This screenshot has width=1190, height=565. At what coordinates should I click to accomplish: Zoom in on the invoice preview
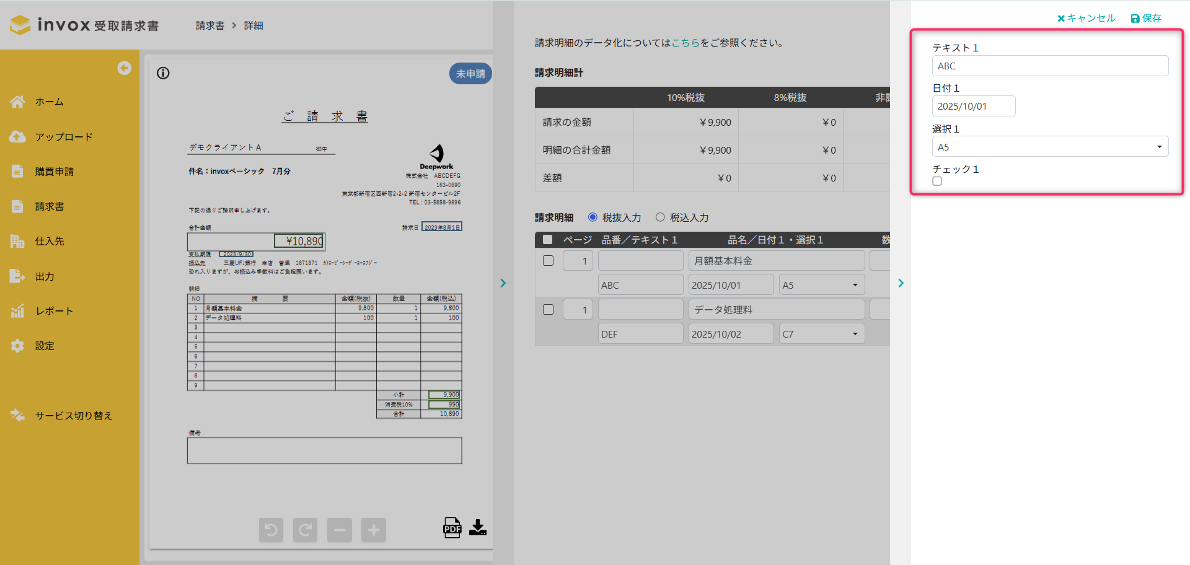click(374, 530)
